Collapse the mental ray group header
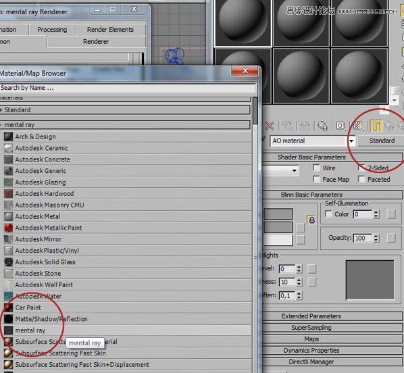 (125, 125)
